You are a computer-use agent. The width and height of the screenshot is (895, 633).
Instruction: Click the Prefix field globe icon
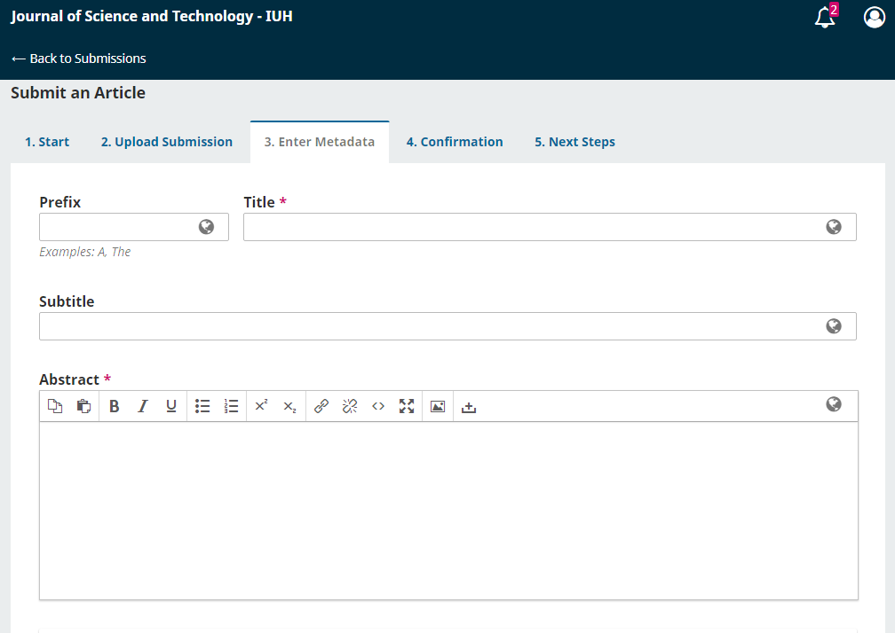point(206,227)
